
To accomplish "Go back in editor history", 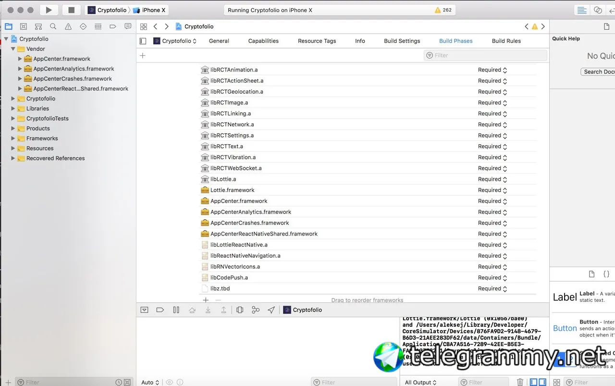I will pyautogui.click(x=155, y=26).
